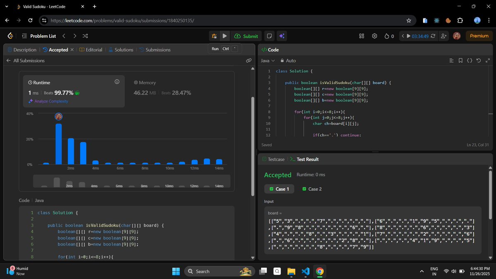Invite a collaborator via person-add icon

pos(444,36)
